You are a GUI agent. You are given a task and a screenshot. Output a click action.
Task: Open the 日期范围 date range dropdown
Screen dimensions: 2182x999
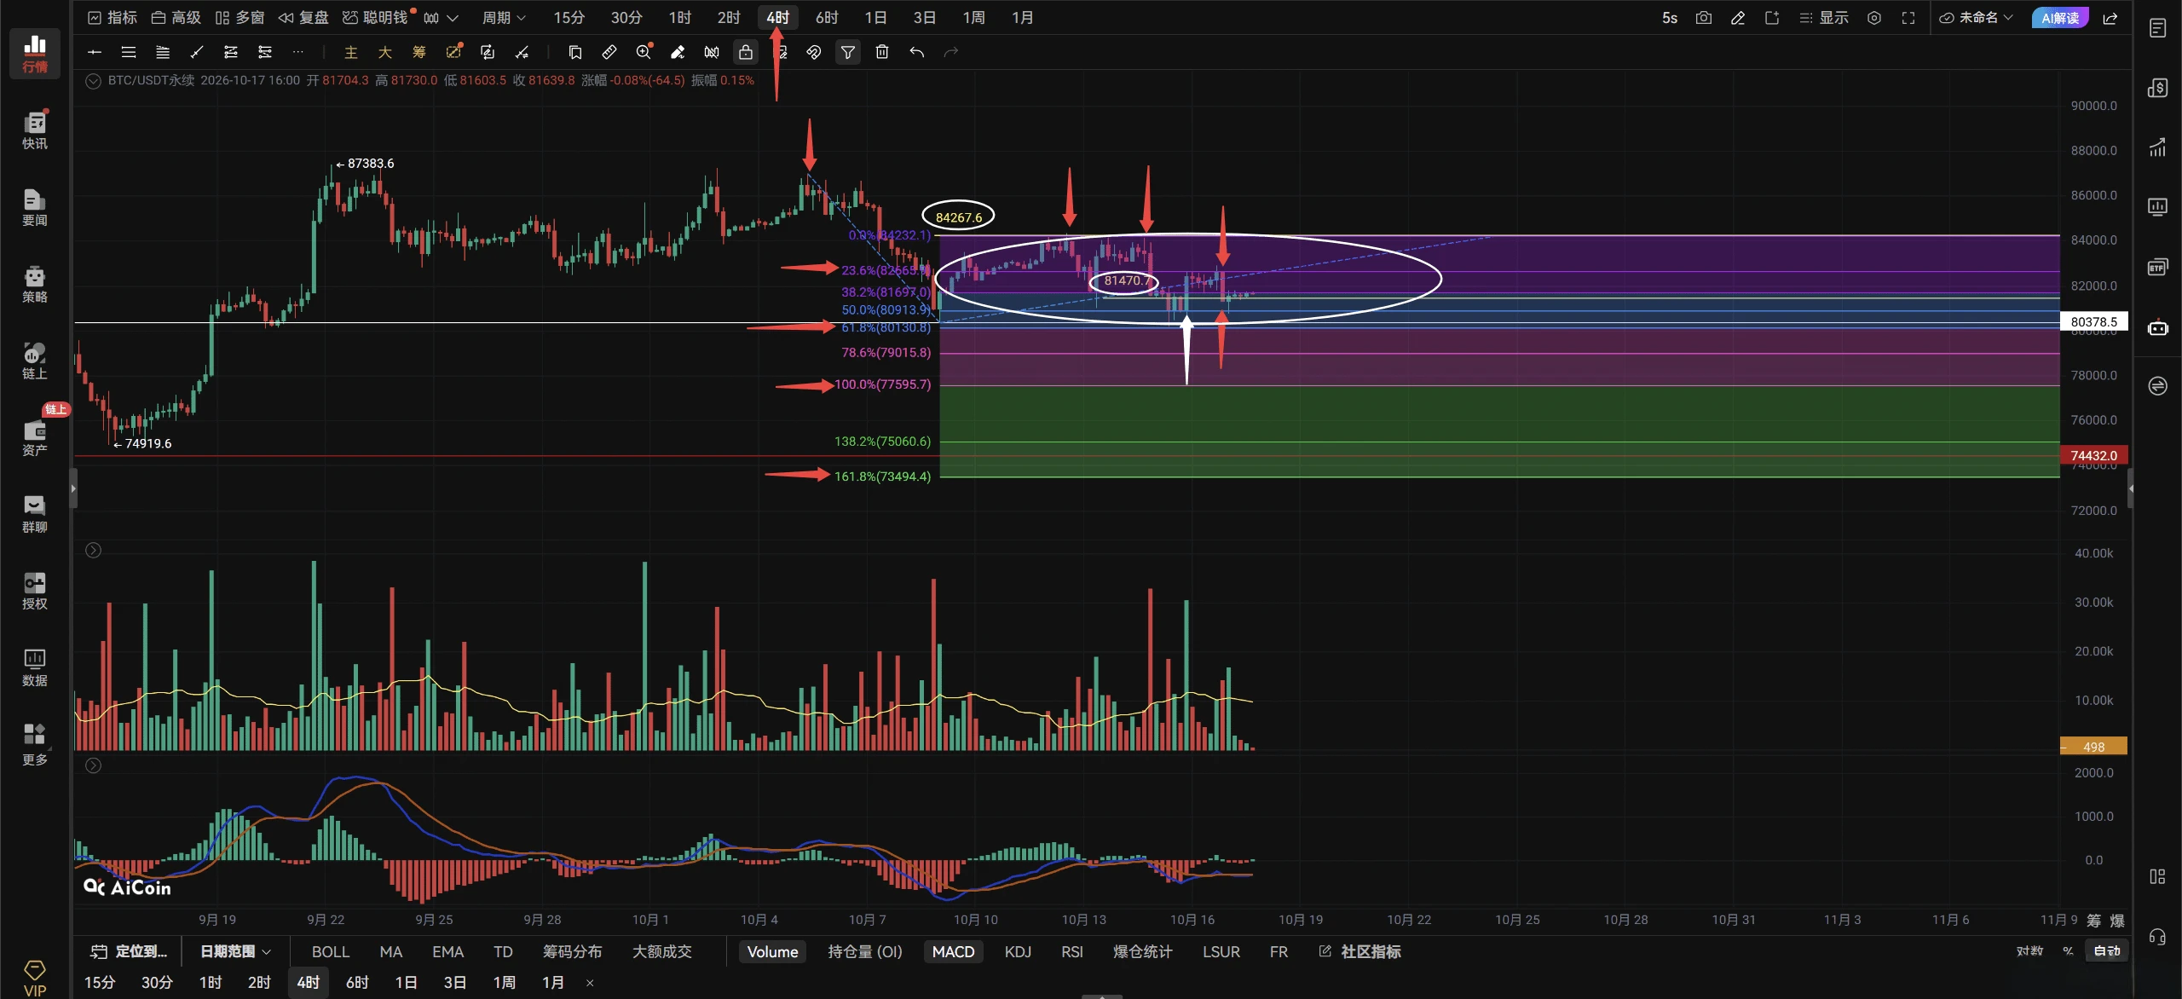pyautogui.click(x=235, y=951)
